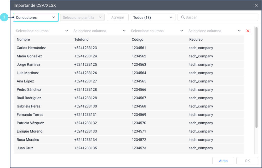Click the magnifier icon in search box
Image resolution: width=262 pixels, height=168 pixels.
(x=183, y=17)
